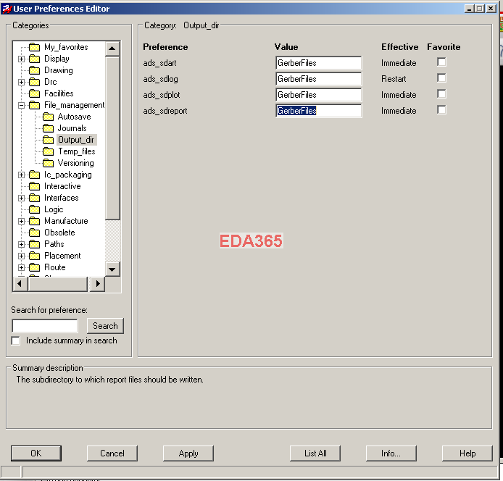Viewport: 503px width, 481px height.
Task: Open the Info... dialog
Action: [x=391, y=453]
